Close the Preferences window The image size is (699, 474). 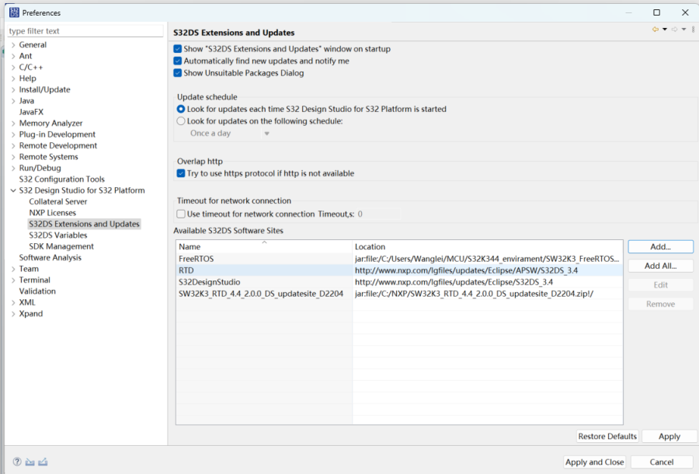[x=685, y=12]
